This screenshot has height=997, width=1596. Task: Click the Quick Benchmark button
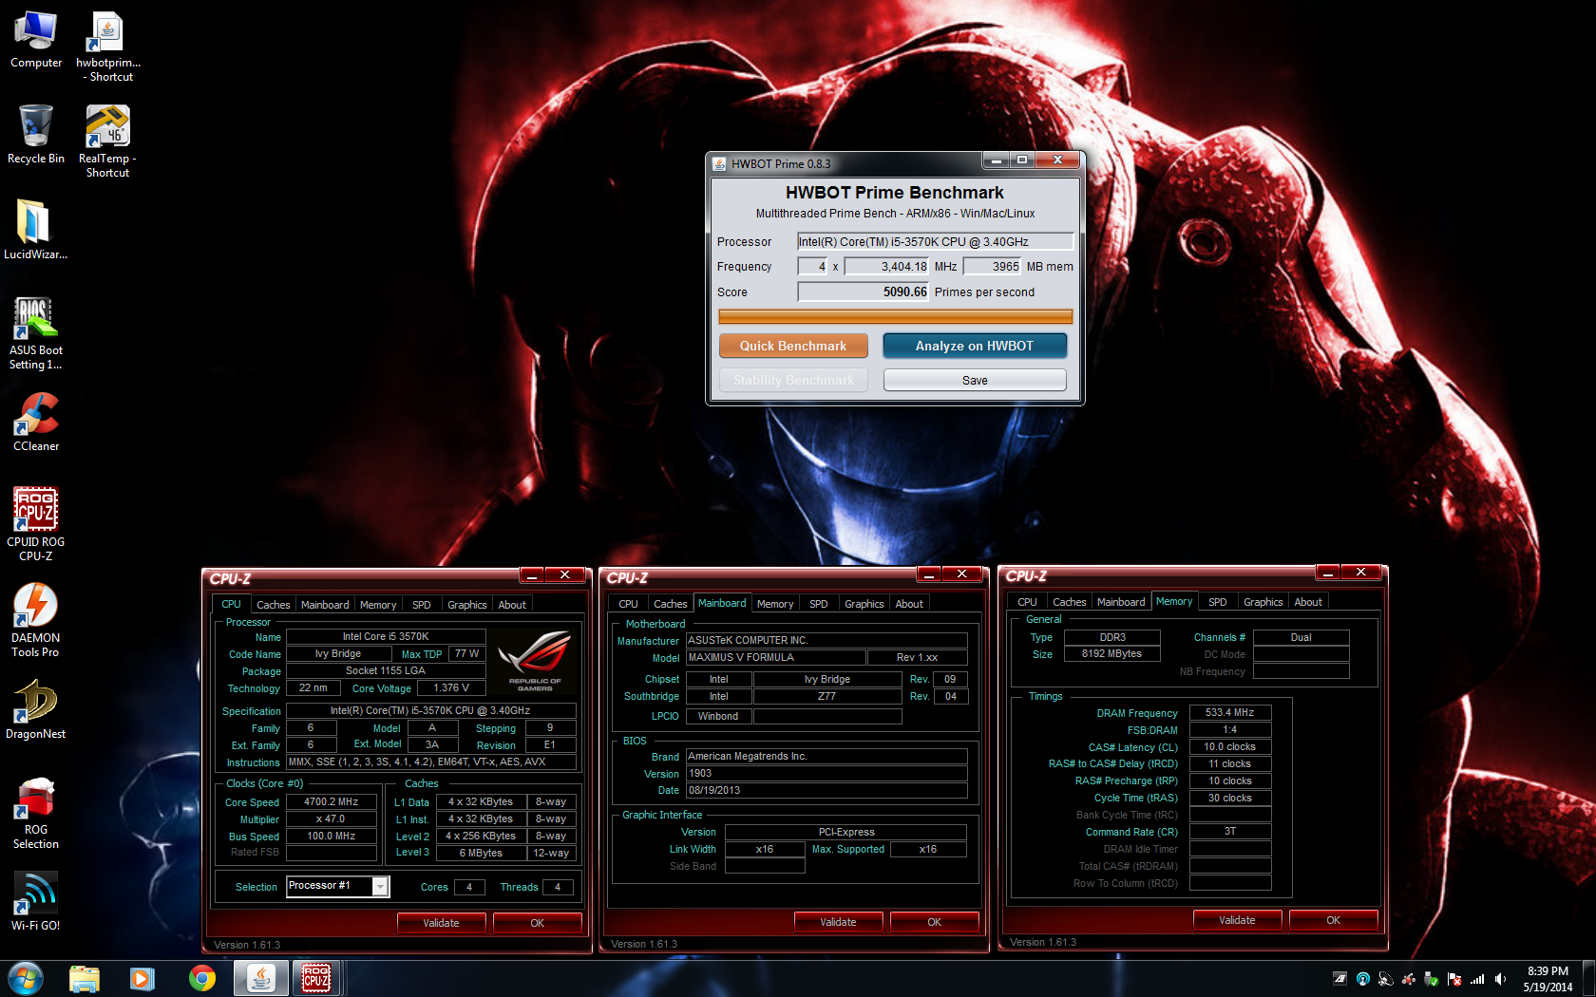[793, 346]
